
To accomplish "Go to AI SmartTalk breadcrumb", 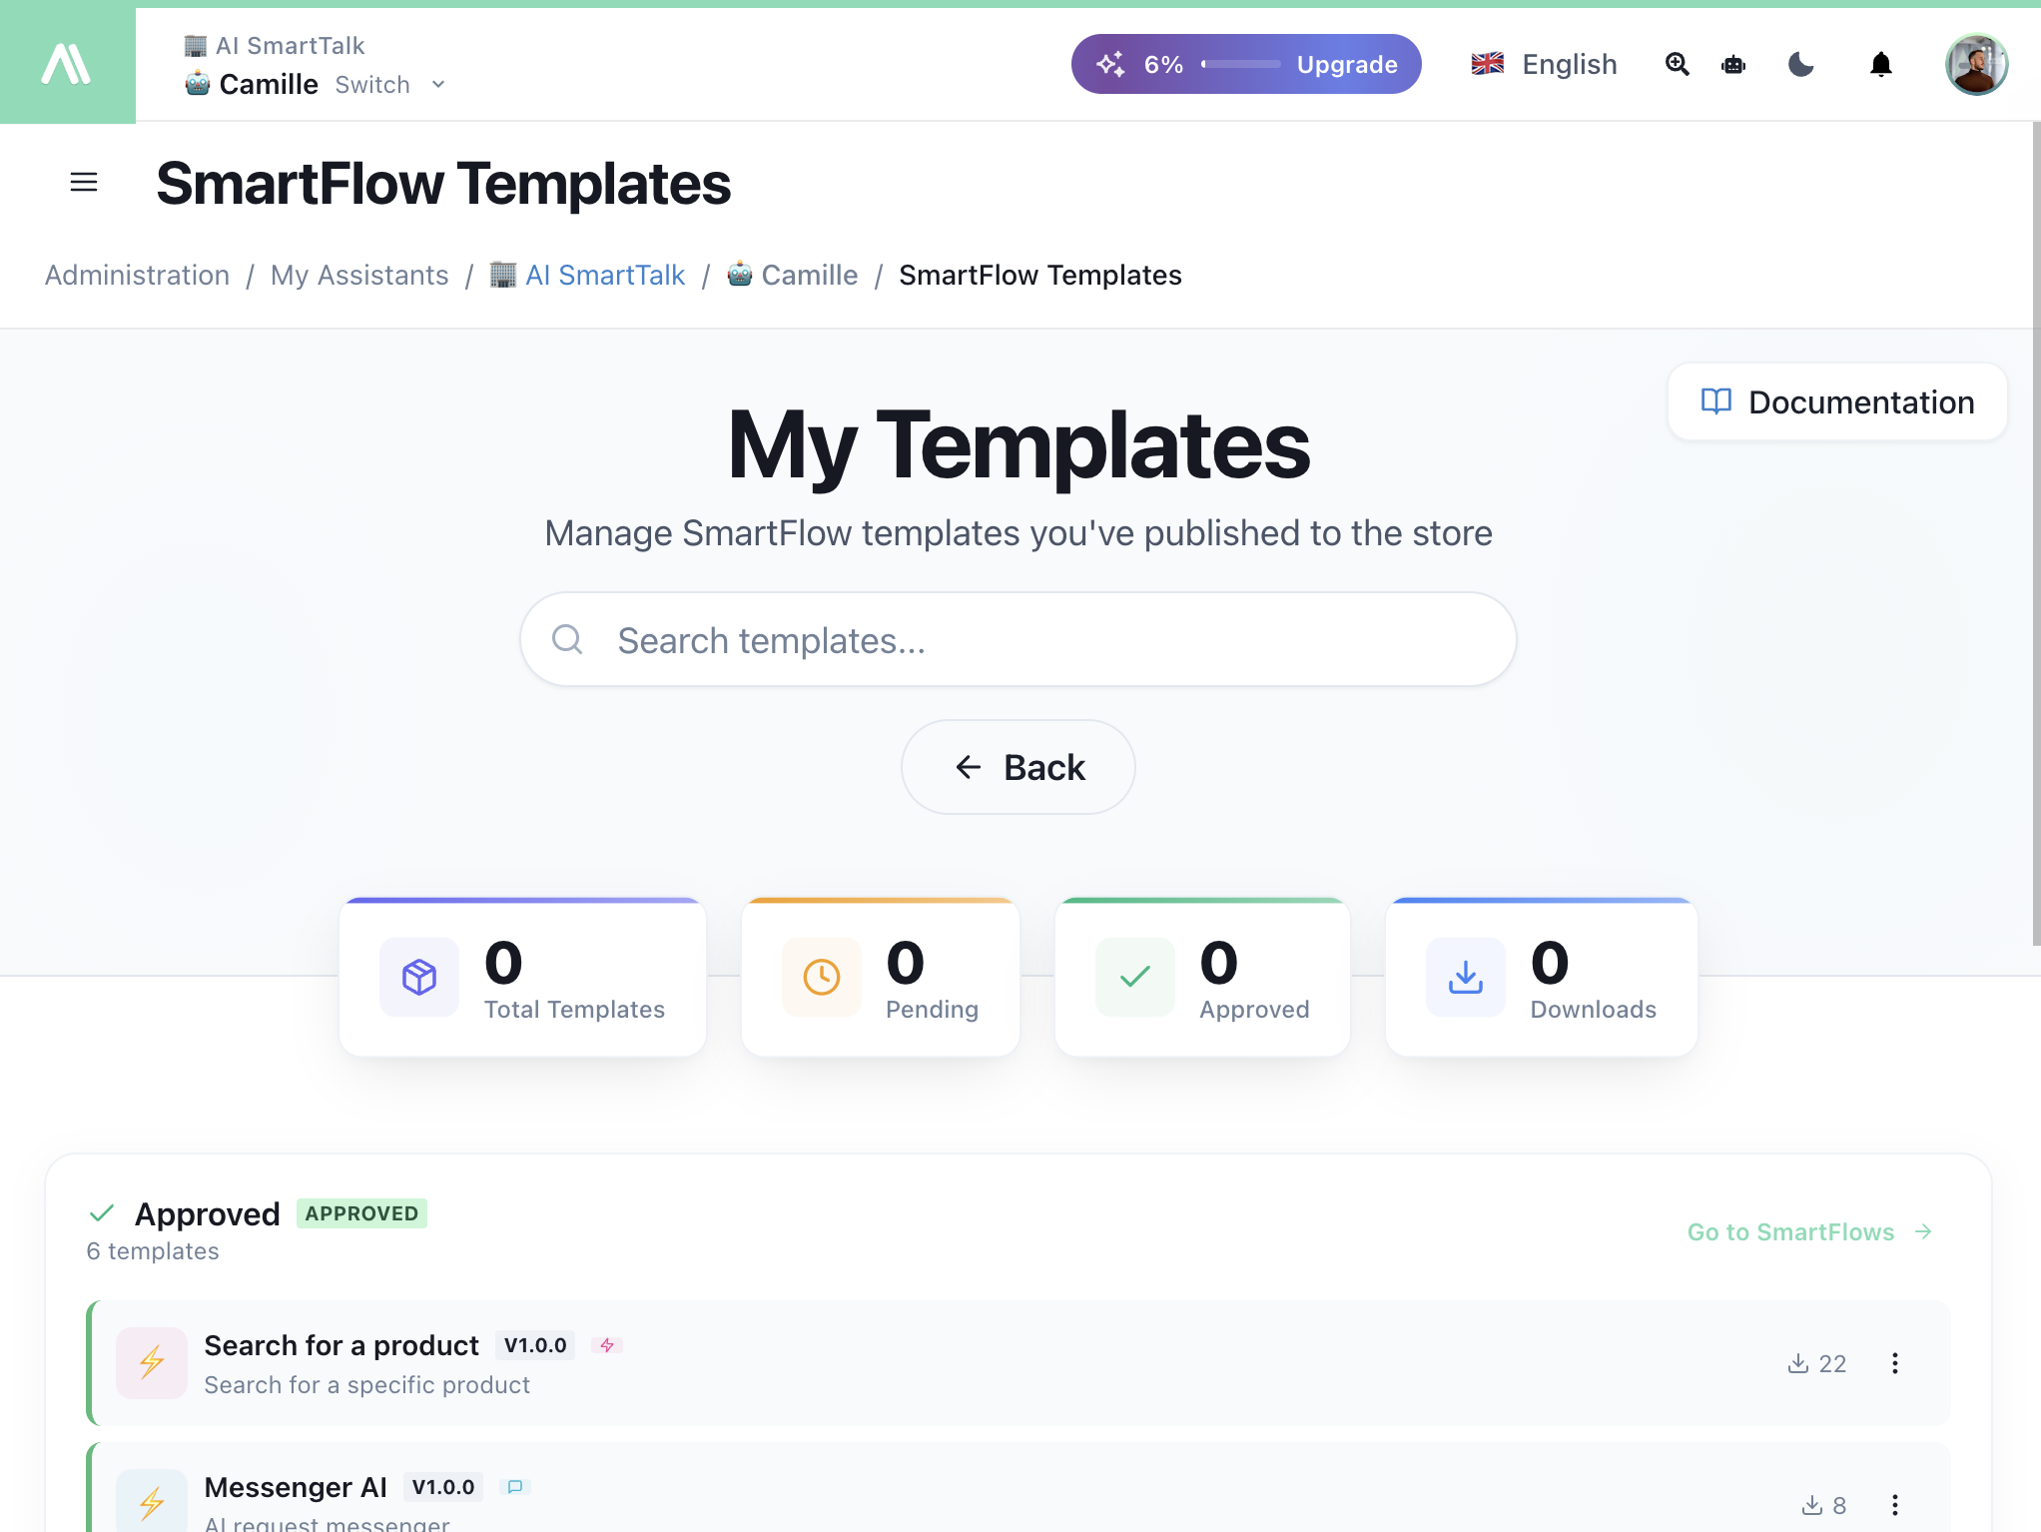I will (x=604, y=275).
